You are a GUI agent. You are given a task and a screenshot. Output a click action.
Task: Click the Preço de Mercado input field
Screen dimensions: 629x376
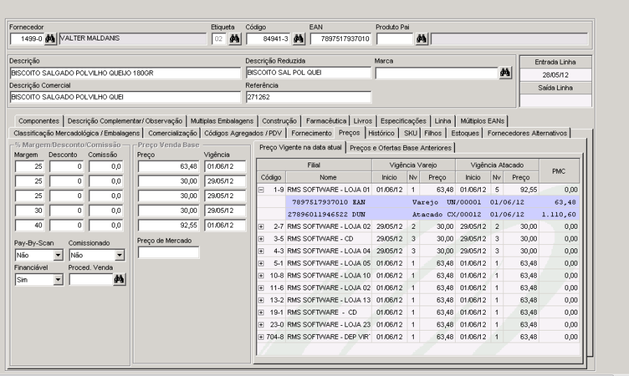(x=168, y=253)
